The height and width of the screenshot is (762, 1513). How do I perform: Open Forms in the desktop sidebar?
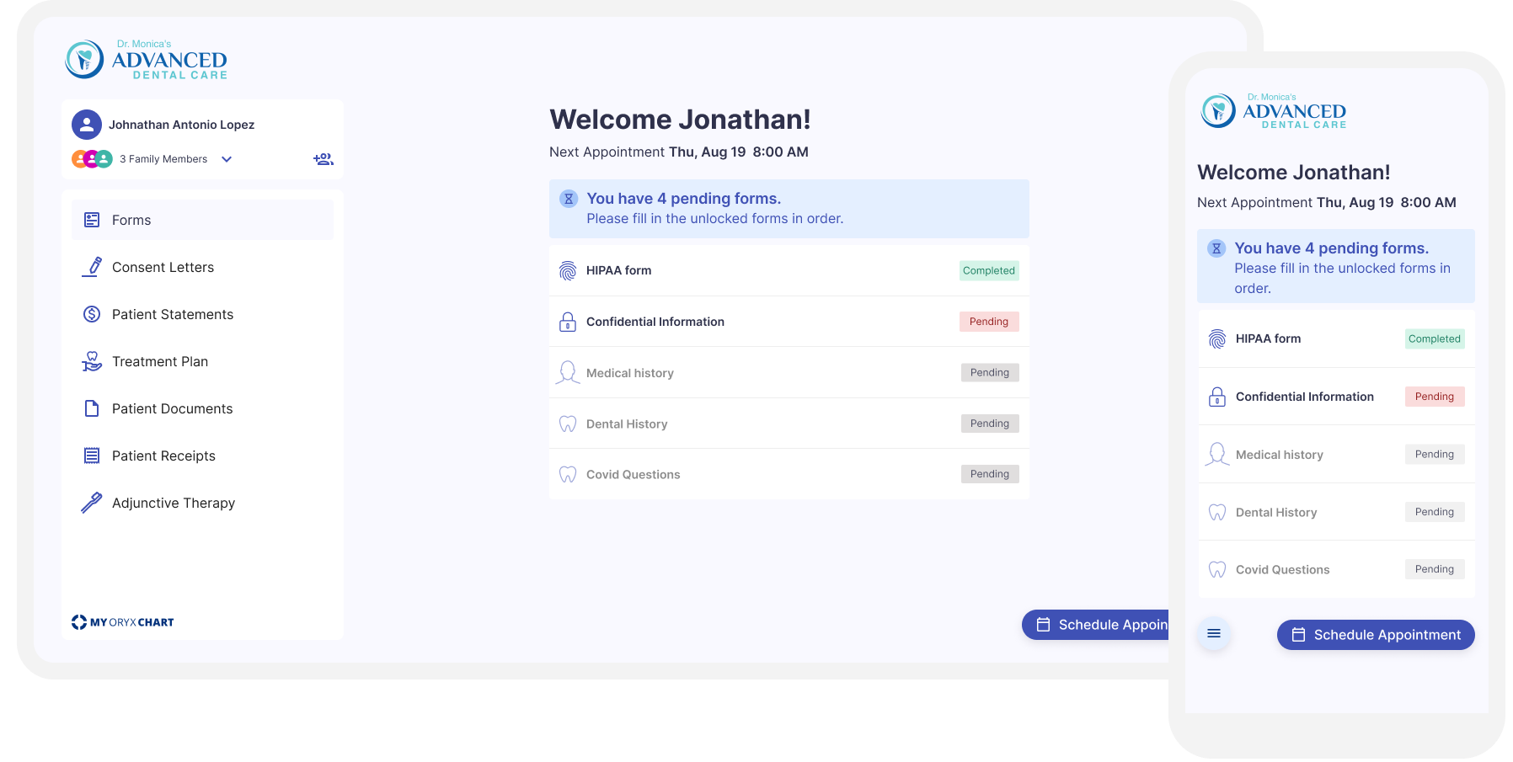pyautogui.click(x=202, y=220)
